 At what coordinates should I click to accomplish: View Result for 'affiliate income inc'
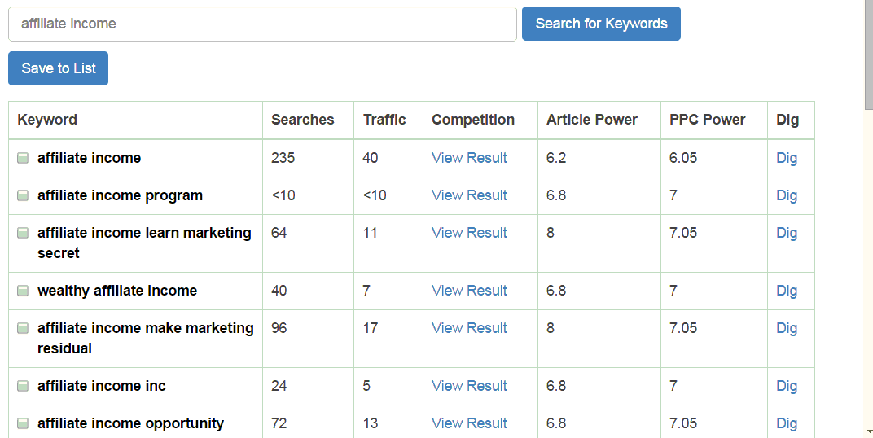(x=469, y=386)
